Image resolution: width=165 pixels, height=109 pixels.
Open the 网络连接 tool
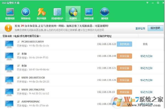[89, 14]
